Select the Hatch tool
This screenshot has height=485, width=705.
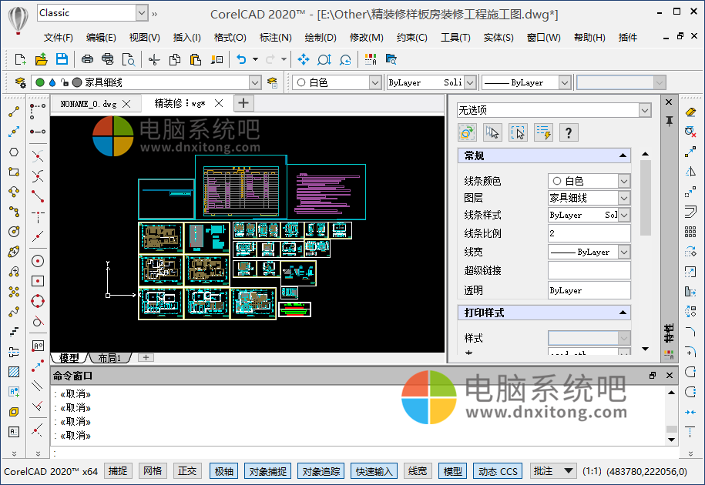pyautogui.click(x=14, y=372)
